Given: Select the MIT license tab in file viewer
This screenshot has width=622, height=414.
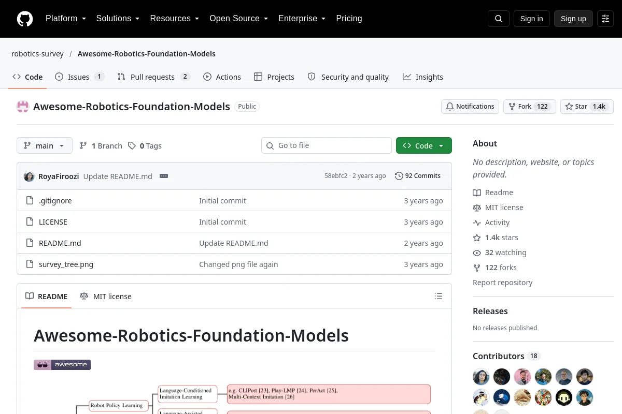Looking at the screenshot, I should click(106, 297).
